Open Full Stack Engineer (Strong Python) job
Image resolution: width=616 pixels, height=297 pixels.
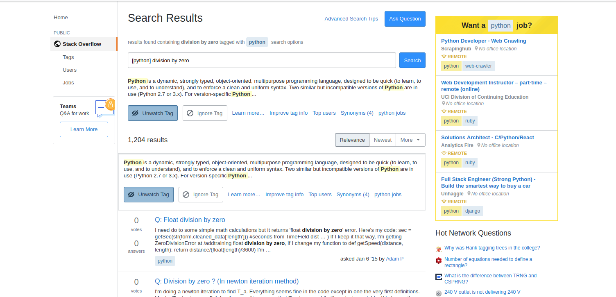(x=488, y=183)
